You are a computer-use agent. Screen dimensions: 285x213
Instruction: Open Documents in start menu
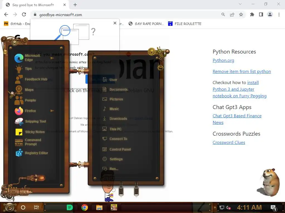(115, 90)
